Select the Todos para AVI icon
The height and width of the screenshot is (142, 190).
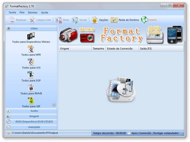[x=31, y=62]
